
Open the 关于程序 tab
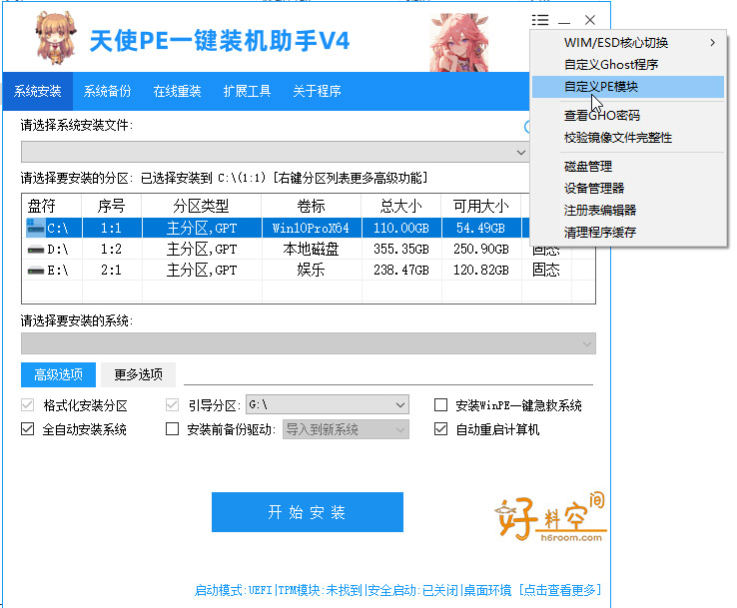click(x=317, y=91)
